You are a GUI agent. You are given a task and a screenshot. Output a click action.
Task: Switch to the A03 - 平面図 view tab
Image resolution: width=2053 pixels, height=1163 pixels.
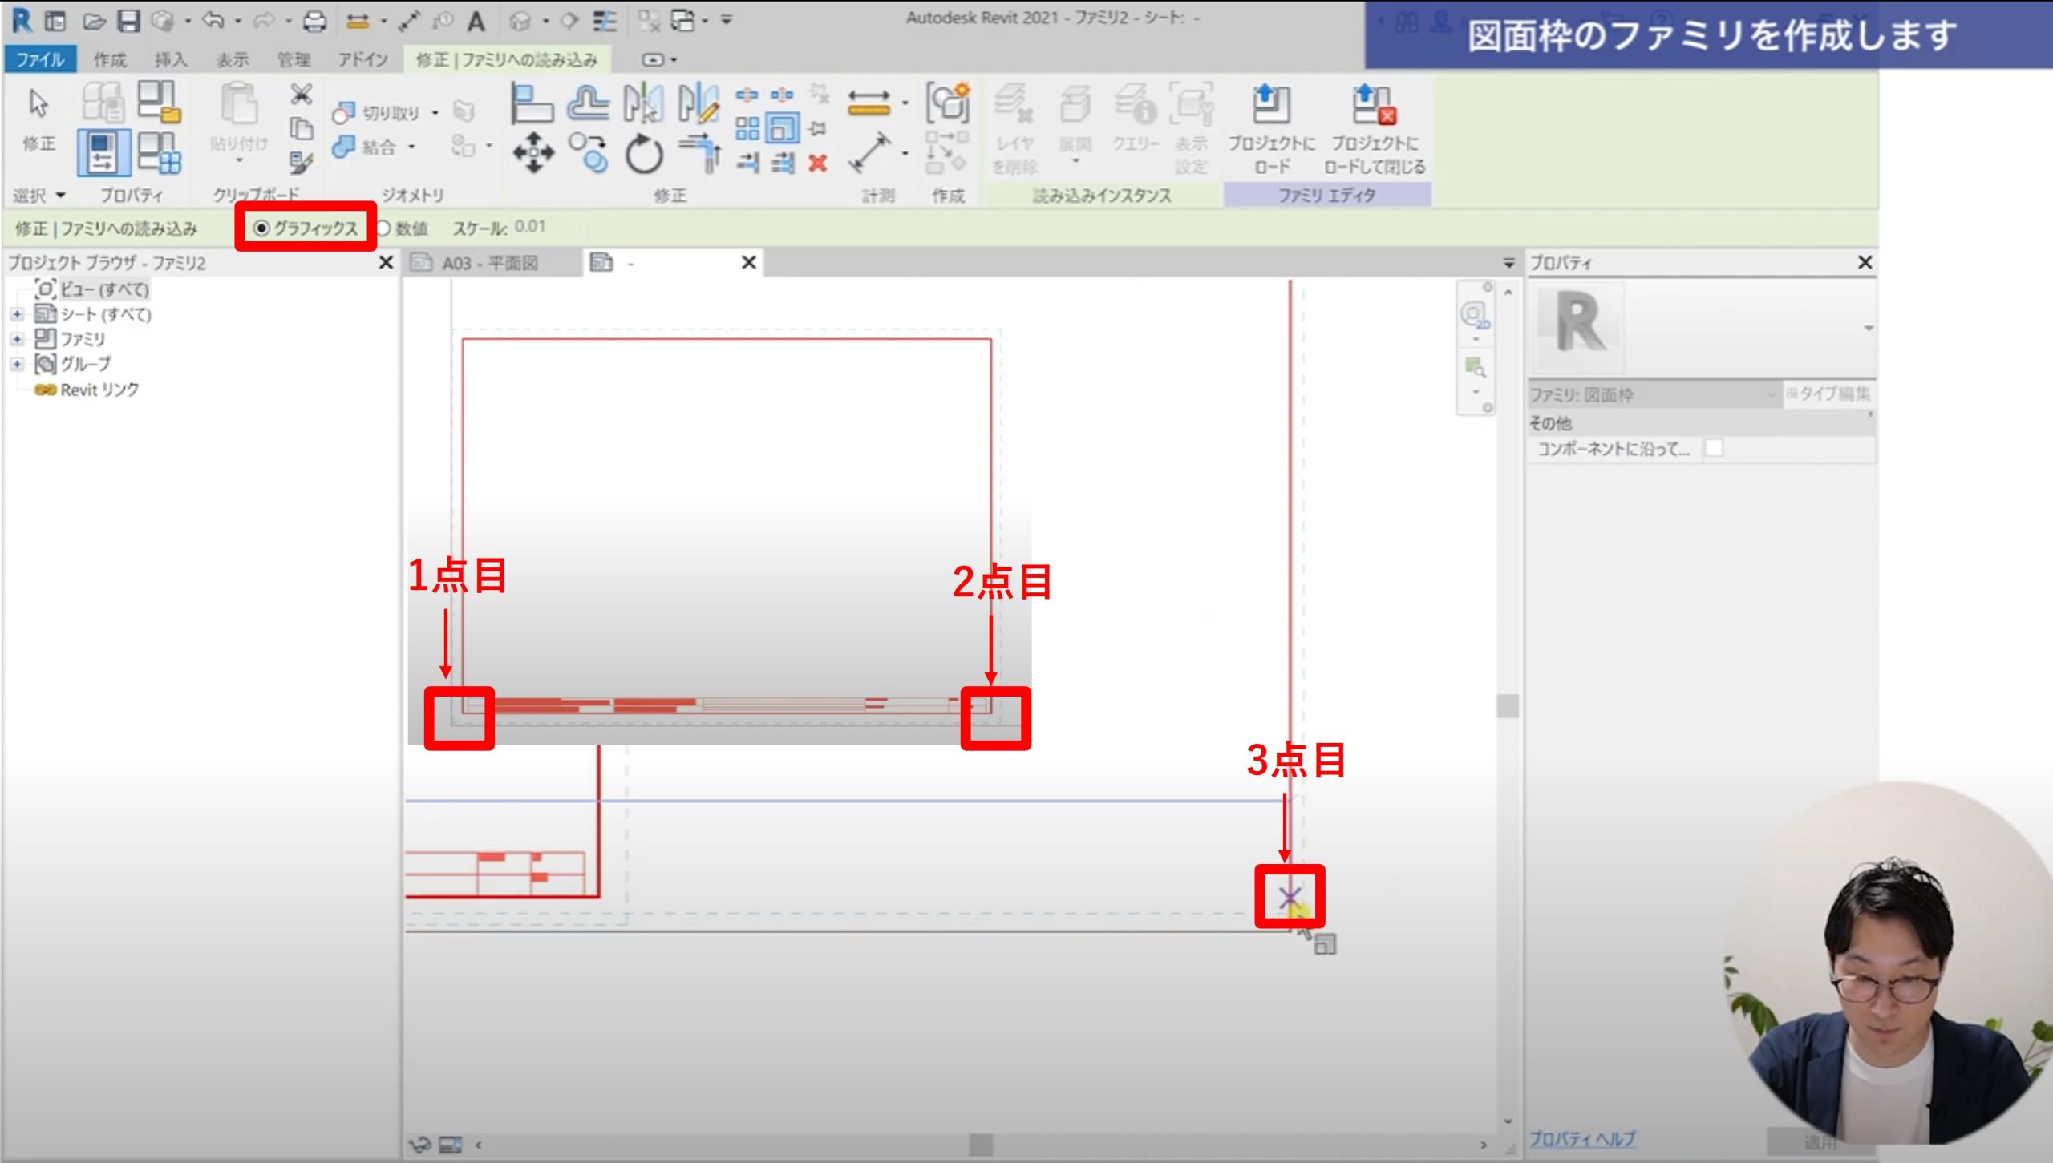click(489, 263)
